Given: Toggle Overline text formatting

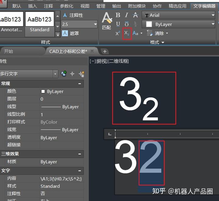Looking at the screenshot, I should click(127, 24).
